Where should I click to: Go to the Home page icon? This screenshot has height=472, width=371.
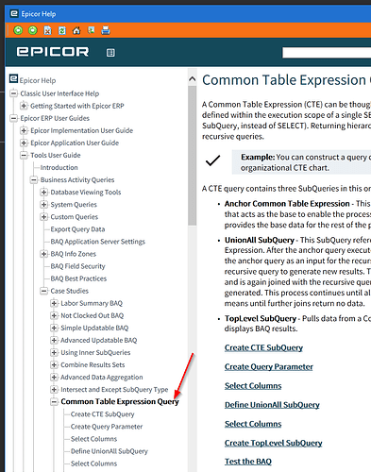76,30
